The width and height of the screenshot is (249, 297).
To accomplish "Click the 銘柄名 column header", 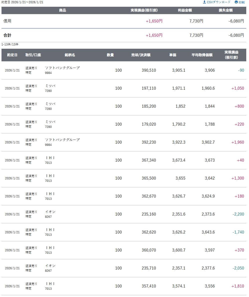I will point(70,55).
